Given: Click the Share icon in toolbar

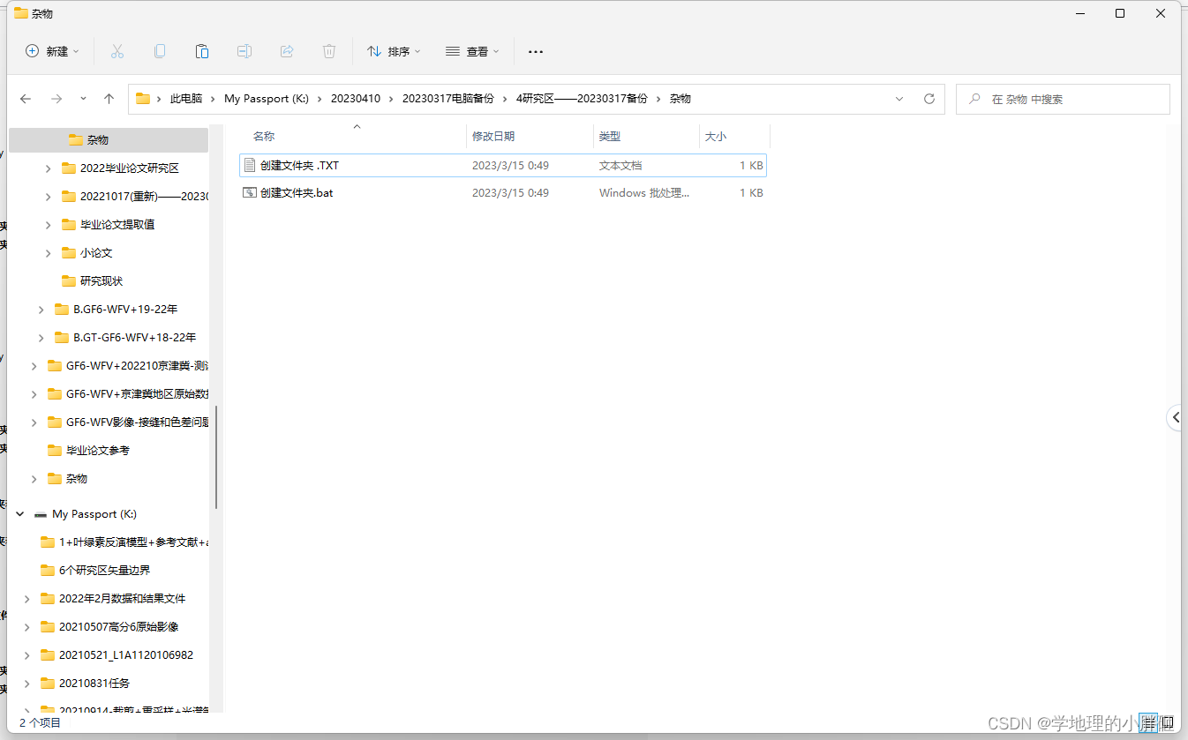Looking at the screenshot, I should coord(287,51).
